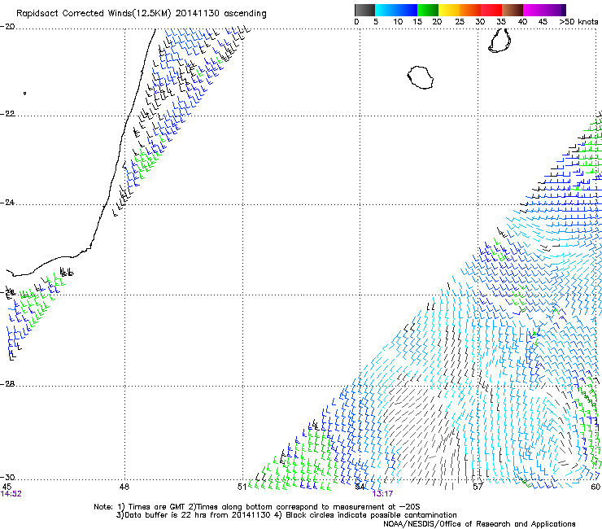The image size is (602, 529).
Task: Click the 'Times are GMT' note line
Action: click(257, 507)
